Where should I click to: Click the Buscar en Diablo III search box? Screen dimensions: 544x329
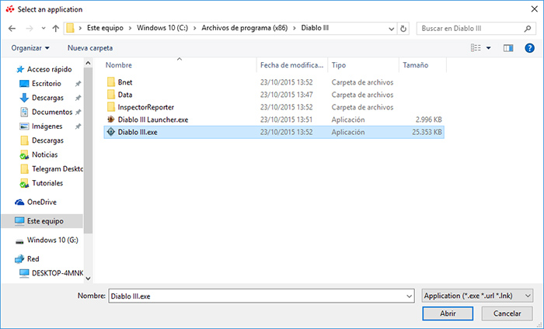tap(470, 29)
